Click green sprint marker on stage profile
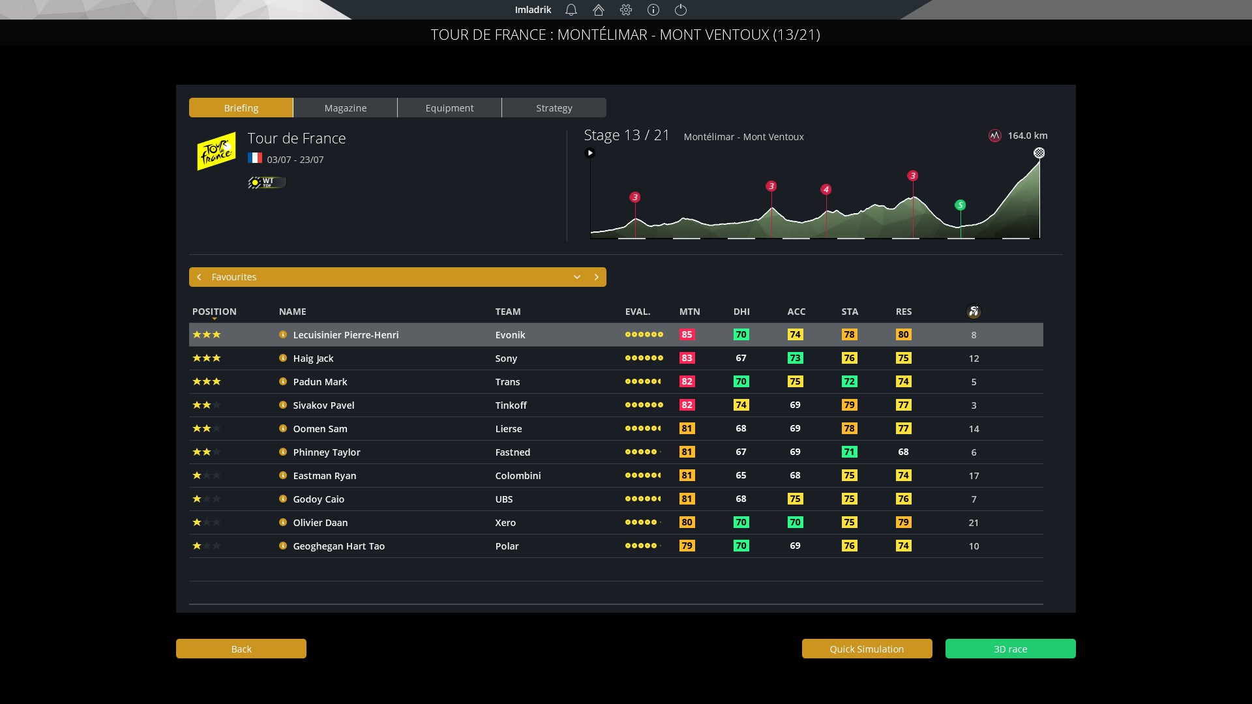The height and width of the screenshot is (704, 1252). coord(960,205)
